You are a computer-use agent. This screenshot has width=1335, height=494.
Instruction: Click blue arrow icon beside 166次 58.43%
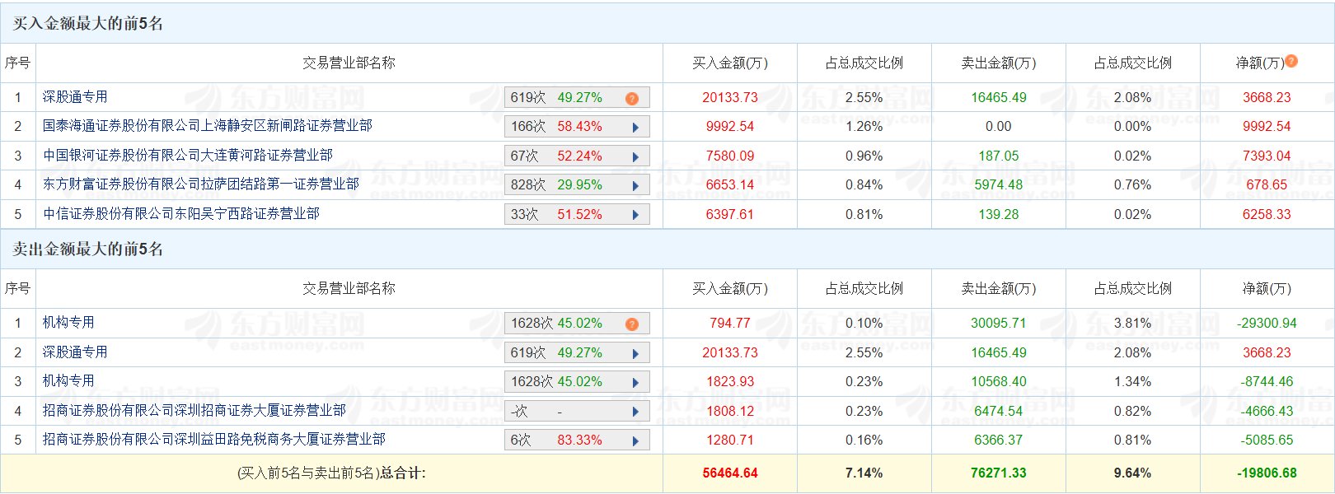635,128
